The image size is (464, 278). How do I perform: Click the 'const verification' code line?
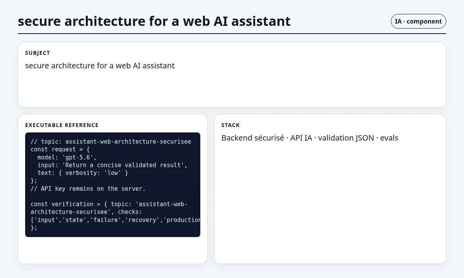109,204
